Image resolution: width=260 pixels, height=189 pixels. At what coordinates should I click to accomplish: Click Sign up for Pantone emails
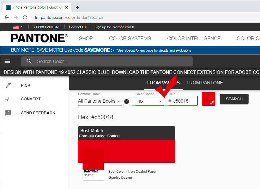[114, 27]
